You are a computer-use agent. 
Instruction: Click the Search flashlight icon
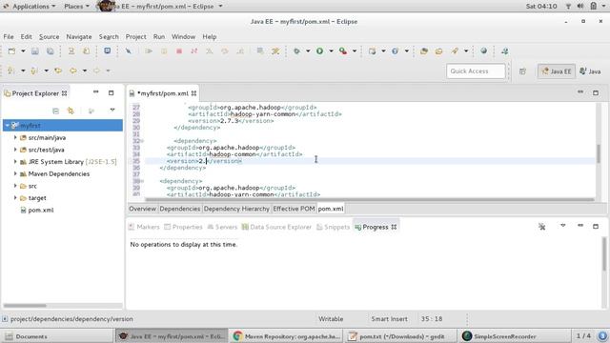point(455,50)
